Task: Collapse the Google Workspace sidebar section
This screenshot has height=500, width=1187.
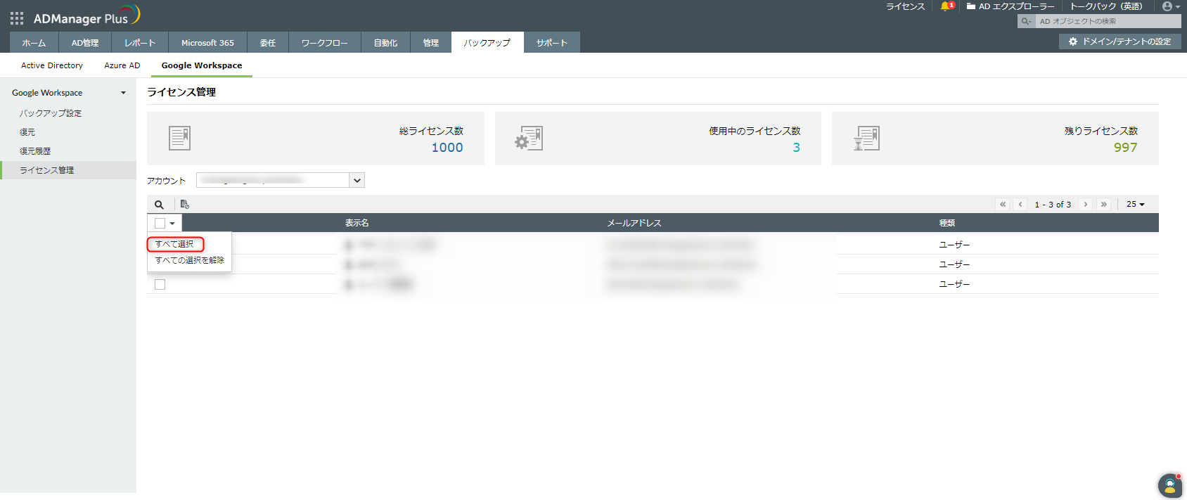Action: point(123,93)
